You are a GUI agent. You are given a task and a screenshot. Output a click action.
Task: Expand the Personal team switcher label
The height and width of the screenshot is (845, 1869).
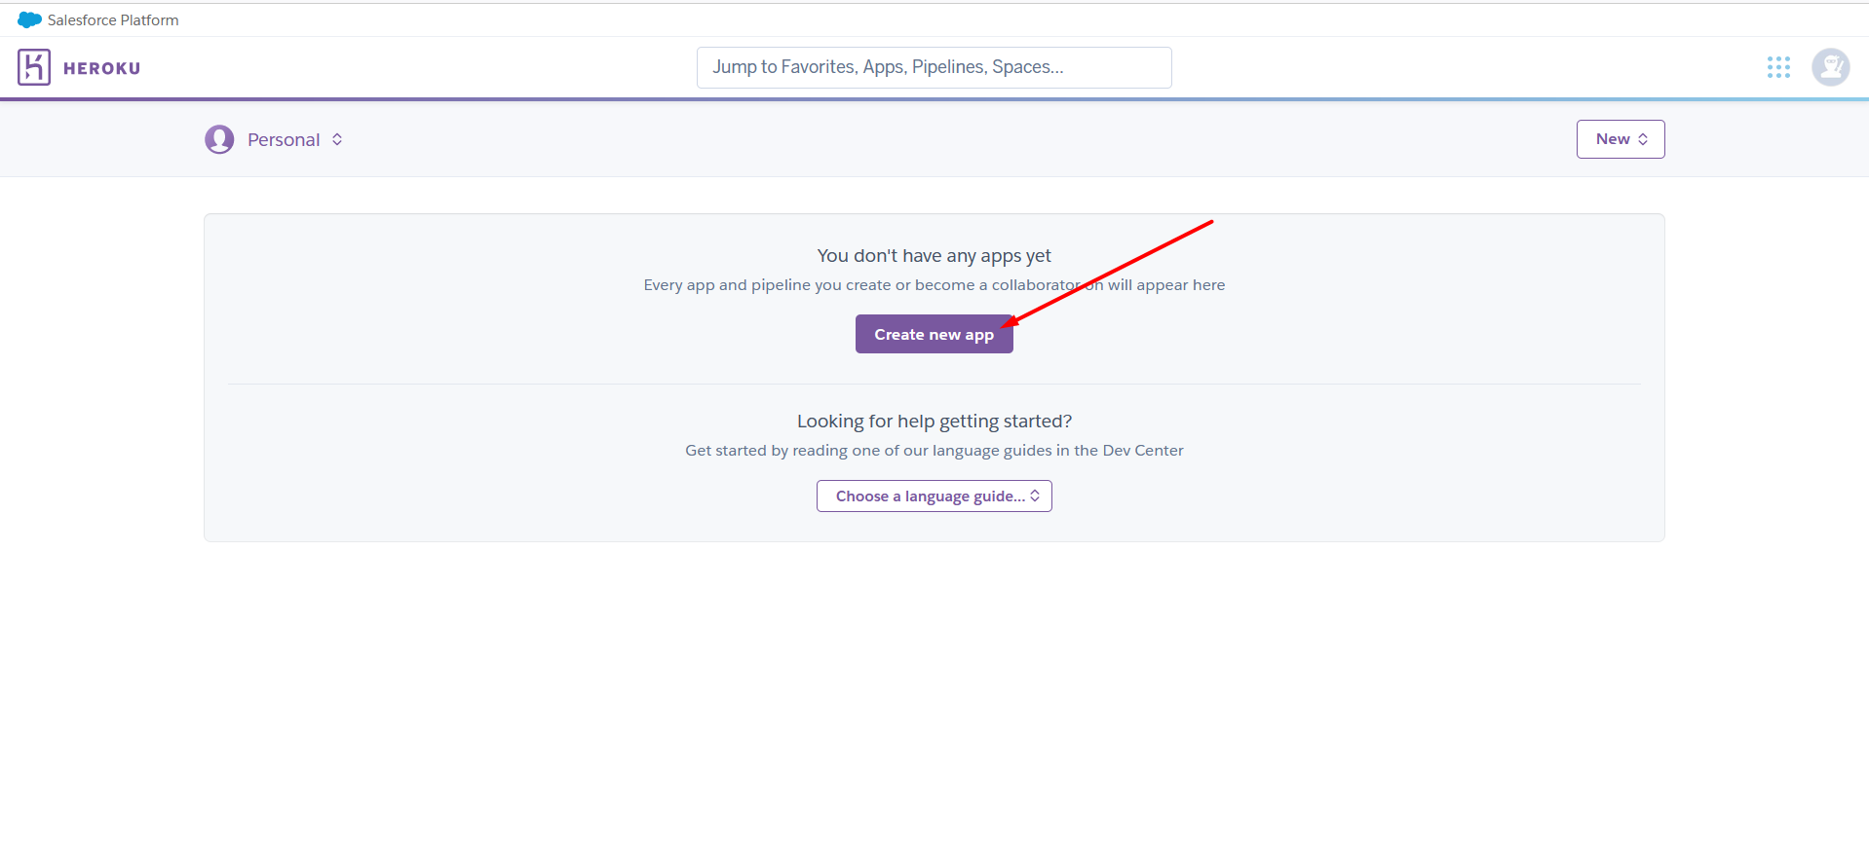(x=284, y=140)
